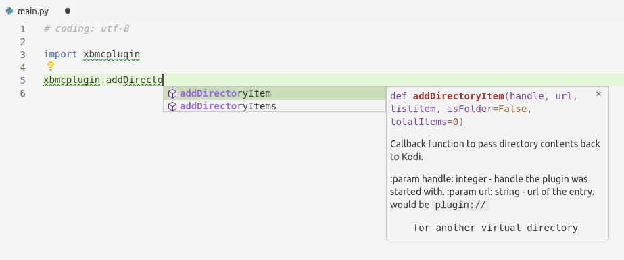Click the xbmcplugin module name on the import line

112,55
